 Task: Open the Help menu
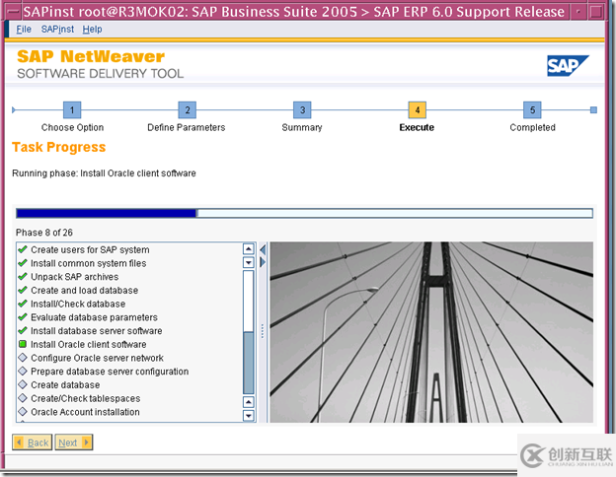tap(92, 29)
